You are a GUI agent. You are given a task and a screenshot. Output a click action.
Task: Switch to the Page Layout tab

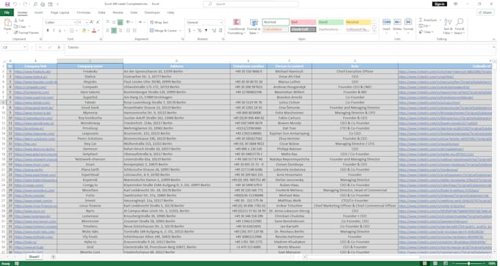[60, 12]
